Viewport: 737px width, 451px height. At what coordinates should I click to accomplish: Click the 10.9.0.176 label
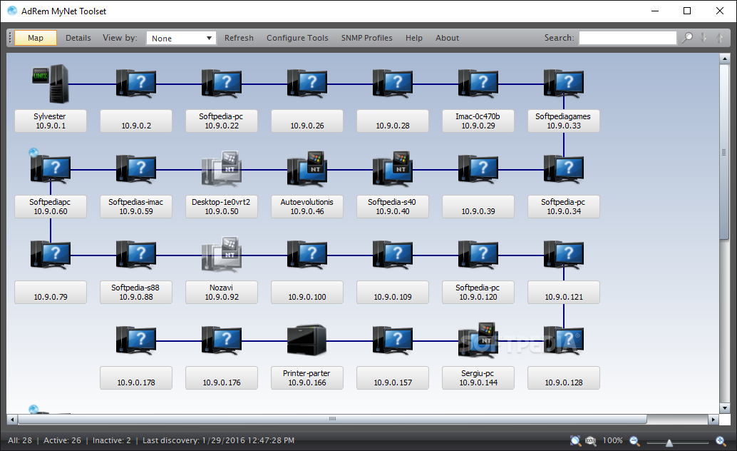coord(222,378)
